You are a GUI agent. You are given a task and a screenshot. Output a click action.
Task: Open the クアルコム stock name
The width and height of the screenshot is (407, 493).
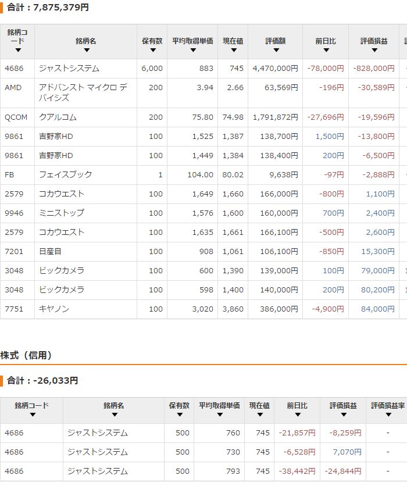[58, 117]
